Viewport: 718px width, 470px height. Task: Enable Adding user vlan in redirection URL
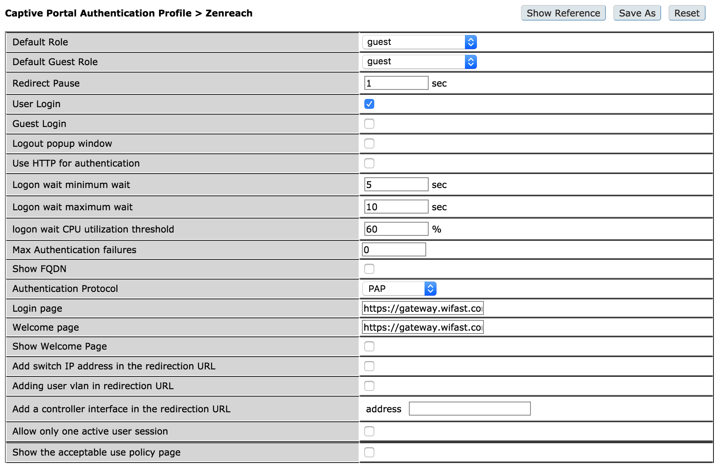[369, 386]
